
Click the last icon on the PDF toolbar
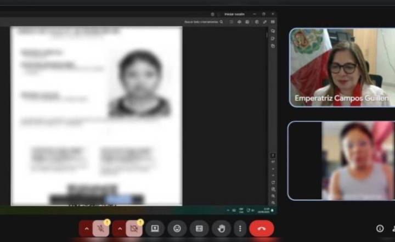[273, 22]
